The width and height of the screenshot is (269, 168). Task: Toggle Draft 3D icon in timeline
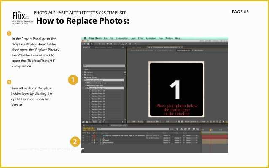[181, 129]
